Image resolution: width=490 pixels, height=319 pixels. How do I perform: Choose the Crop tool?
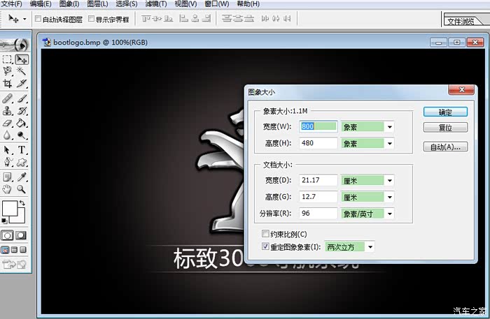coord(7,83)
